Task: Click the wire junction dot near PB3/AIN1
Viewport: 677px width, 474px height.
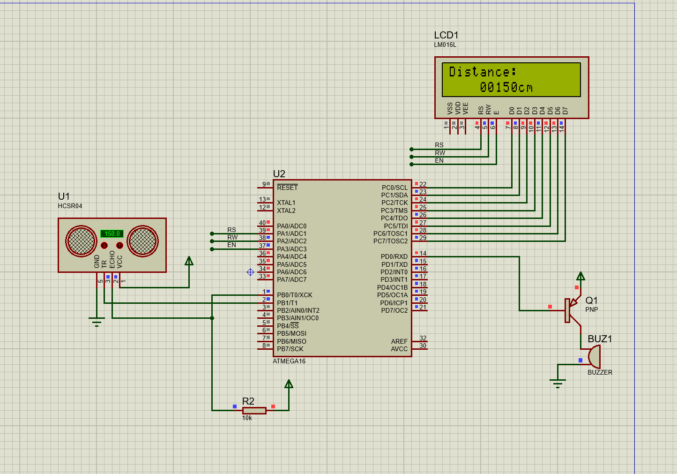Action: tap(212, 318)
